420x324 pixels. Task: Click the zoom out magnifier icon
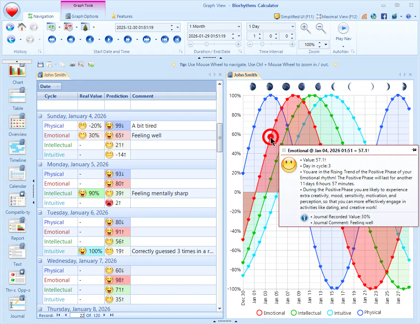click(321, 28)
